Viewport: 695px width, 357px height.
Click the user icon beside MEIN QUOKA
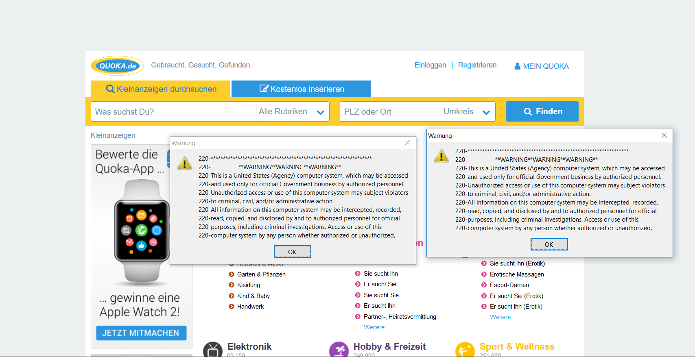pos(518,66)
